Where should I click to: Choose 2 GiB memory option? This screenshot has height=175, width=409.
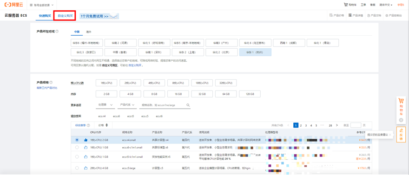coord(106,94)
